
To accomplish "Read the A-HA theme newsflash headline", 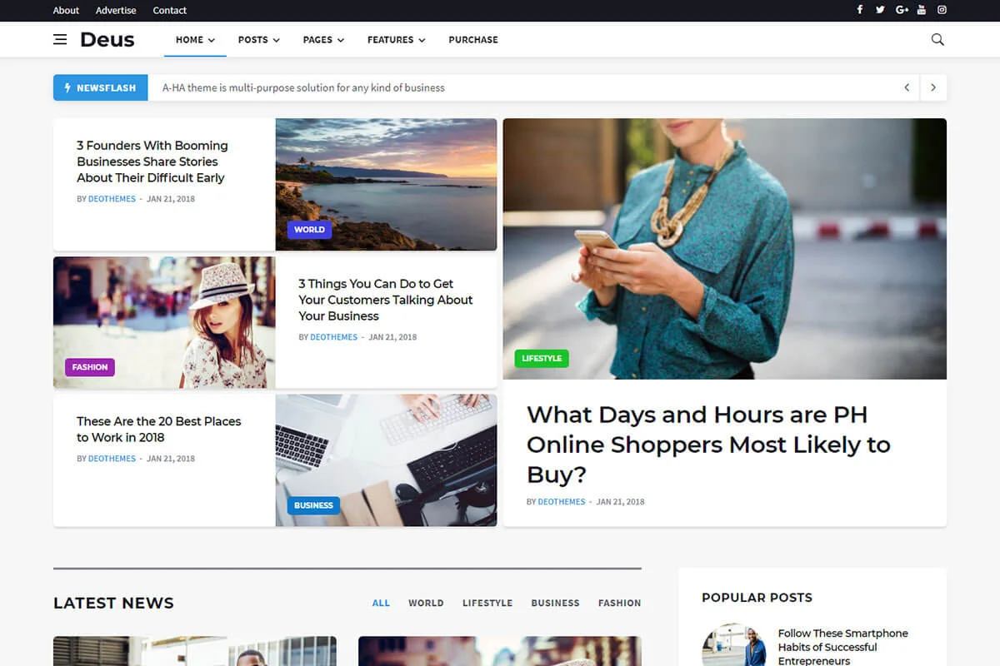I will (303, 87).
